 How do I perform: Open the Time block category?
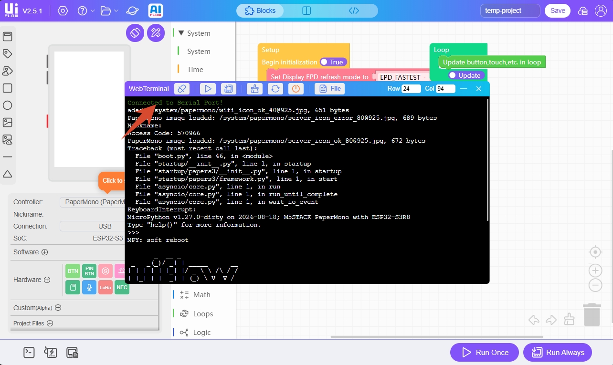pos(195,70)
